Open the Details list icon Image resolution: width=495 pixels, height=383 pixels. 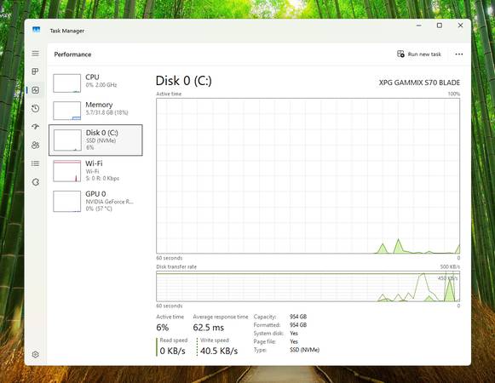(x=36, y=163)
